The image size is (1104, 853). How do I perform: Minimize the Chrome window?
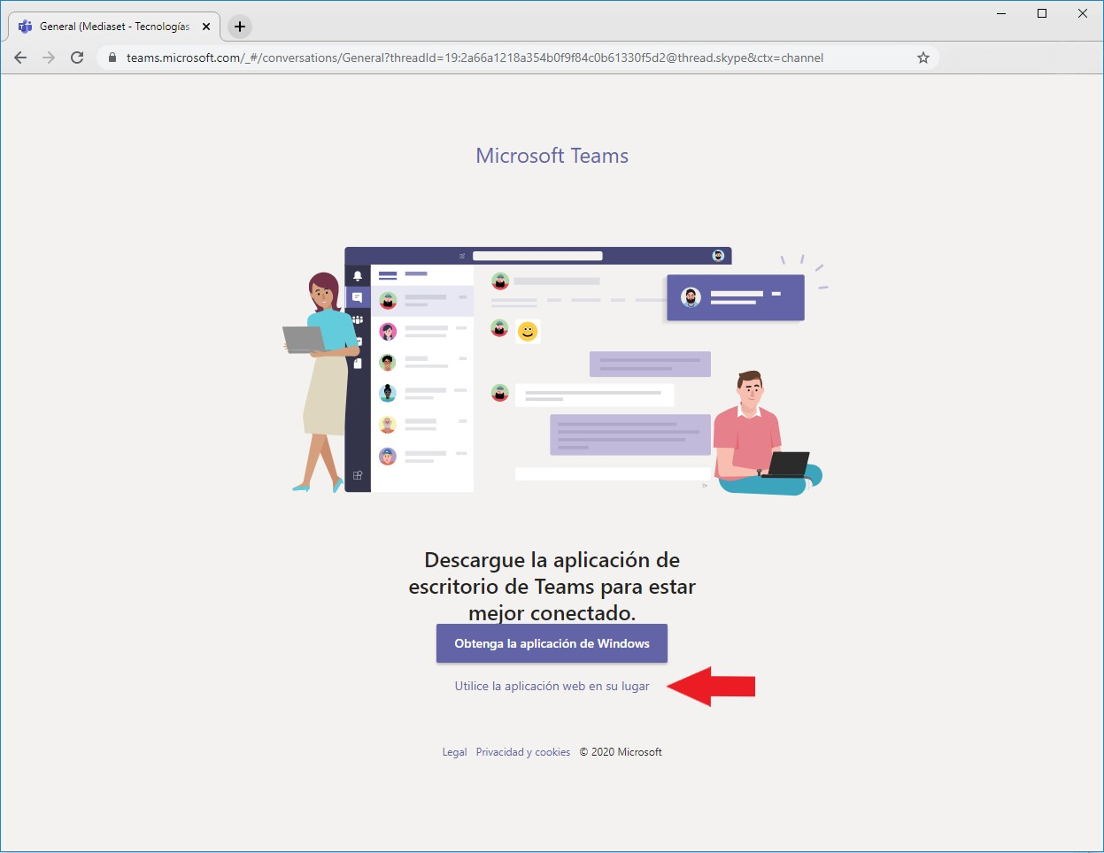coord(1001,13)
